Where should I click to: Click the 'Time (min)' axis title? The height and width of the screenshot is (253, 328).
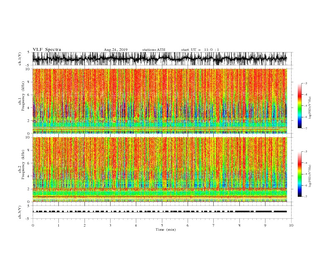pos(166,229)
